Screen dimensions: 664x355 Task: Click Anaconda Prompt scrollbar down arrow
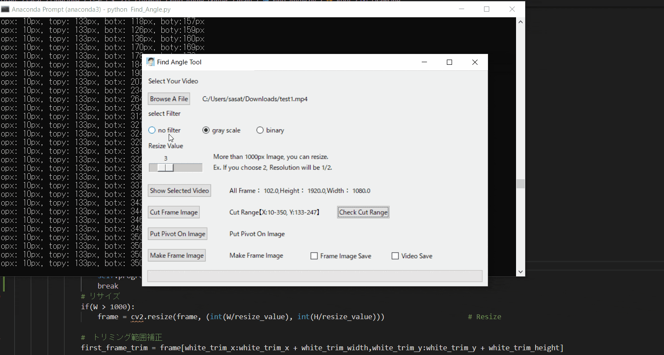[521, 272]
